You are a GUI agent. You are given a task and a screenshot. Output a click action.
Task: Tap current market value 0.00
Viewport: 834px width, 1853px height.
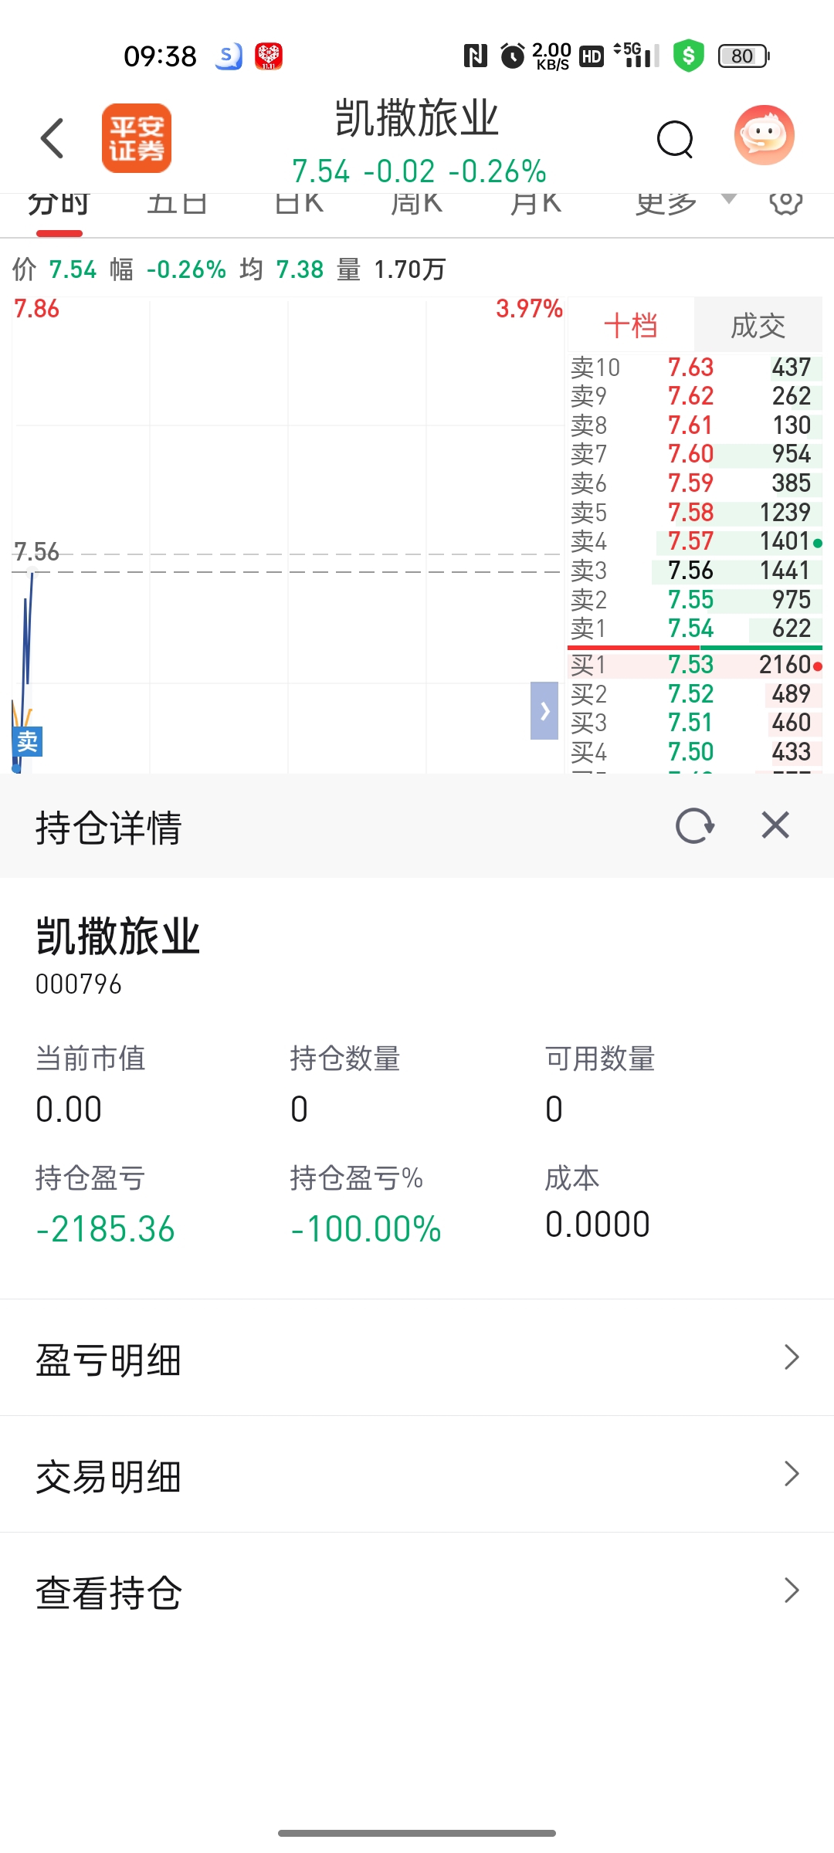[69, 1109]
